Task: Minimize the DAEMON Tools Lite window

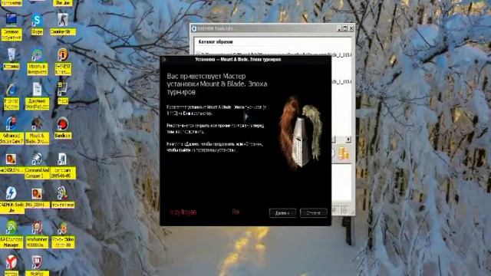Action: [x=339, y=28]
